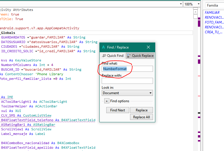Click the ASRatingBar1 variable

[13, 125]
